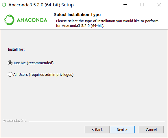The image size is (168, 138).
Task: Click the "Install for:" label
Action: [16, 49]
